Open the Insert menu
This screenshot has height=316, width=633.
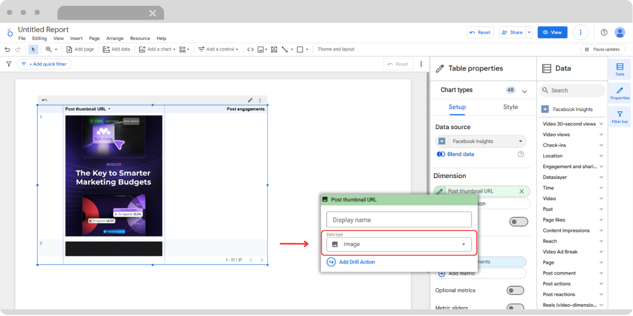click(x=76, y=38)
